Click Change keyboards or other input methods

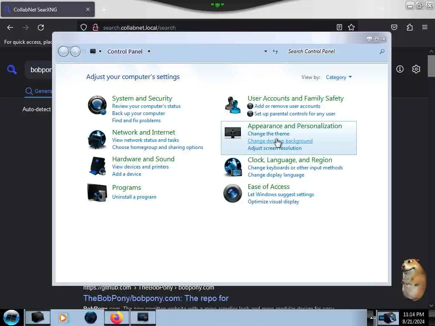295,168
